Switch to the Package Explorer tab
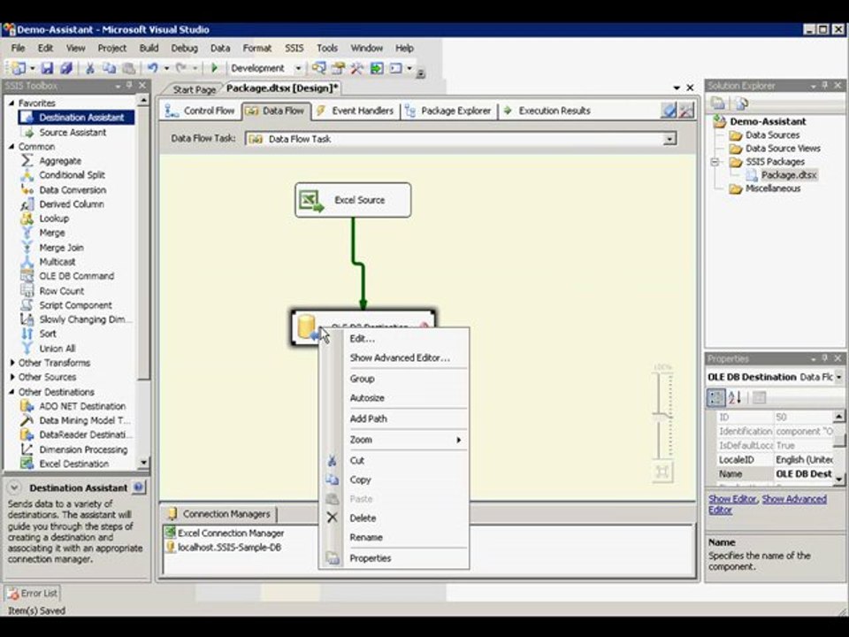This screenshot has height=637, width=849. click(448, 111)
